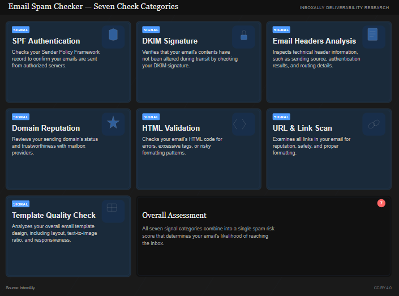The height and width of the screenshot is (296, 399).
Task: Click the INBOXALLY DELIVERABILITY RESEARCH label
Action: (344, 7)
